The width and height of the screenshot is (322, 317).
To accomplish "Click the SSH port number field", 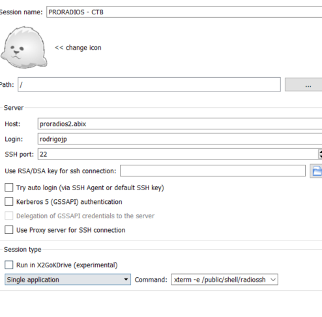I will [x=178, y=154].
